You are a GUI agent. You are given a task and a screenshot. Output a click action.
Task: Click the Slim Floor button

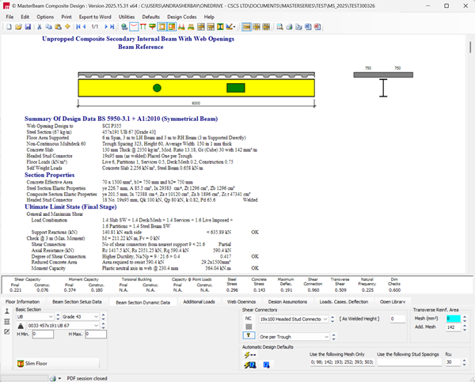pos(58,364)
